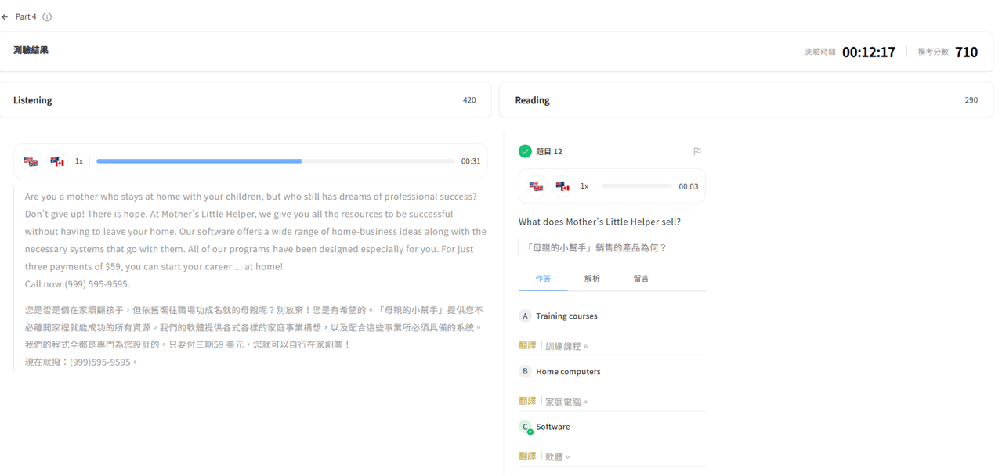The width and height of the screenshot is (1002, 476).
Task: Open the Reading score section
Action: pyautogui.click(x=747, y=100)
